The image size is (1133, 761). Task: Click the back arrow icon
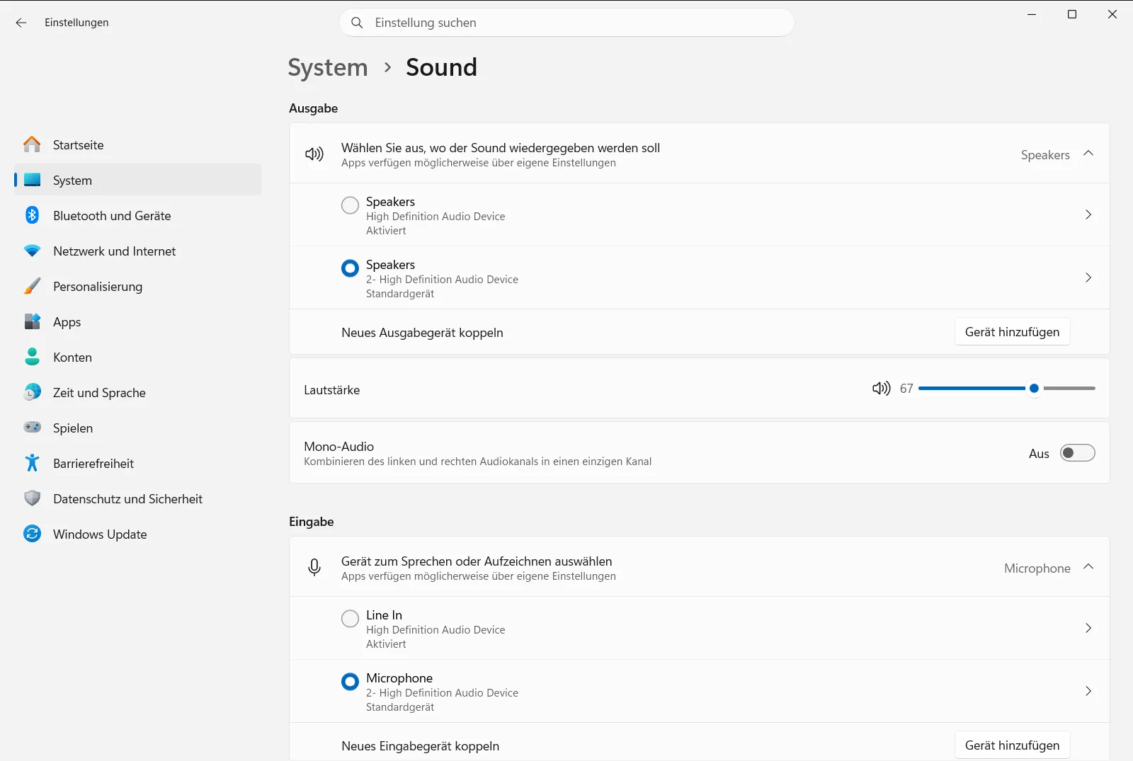tap(21, 23)
